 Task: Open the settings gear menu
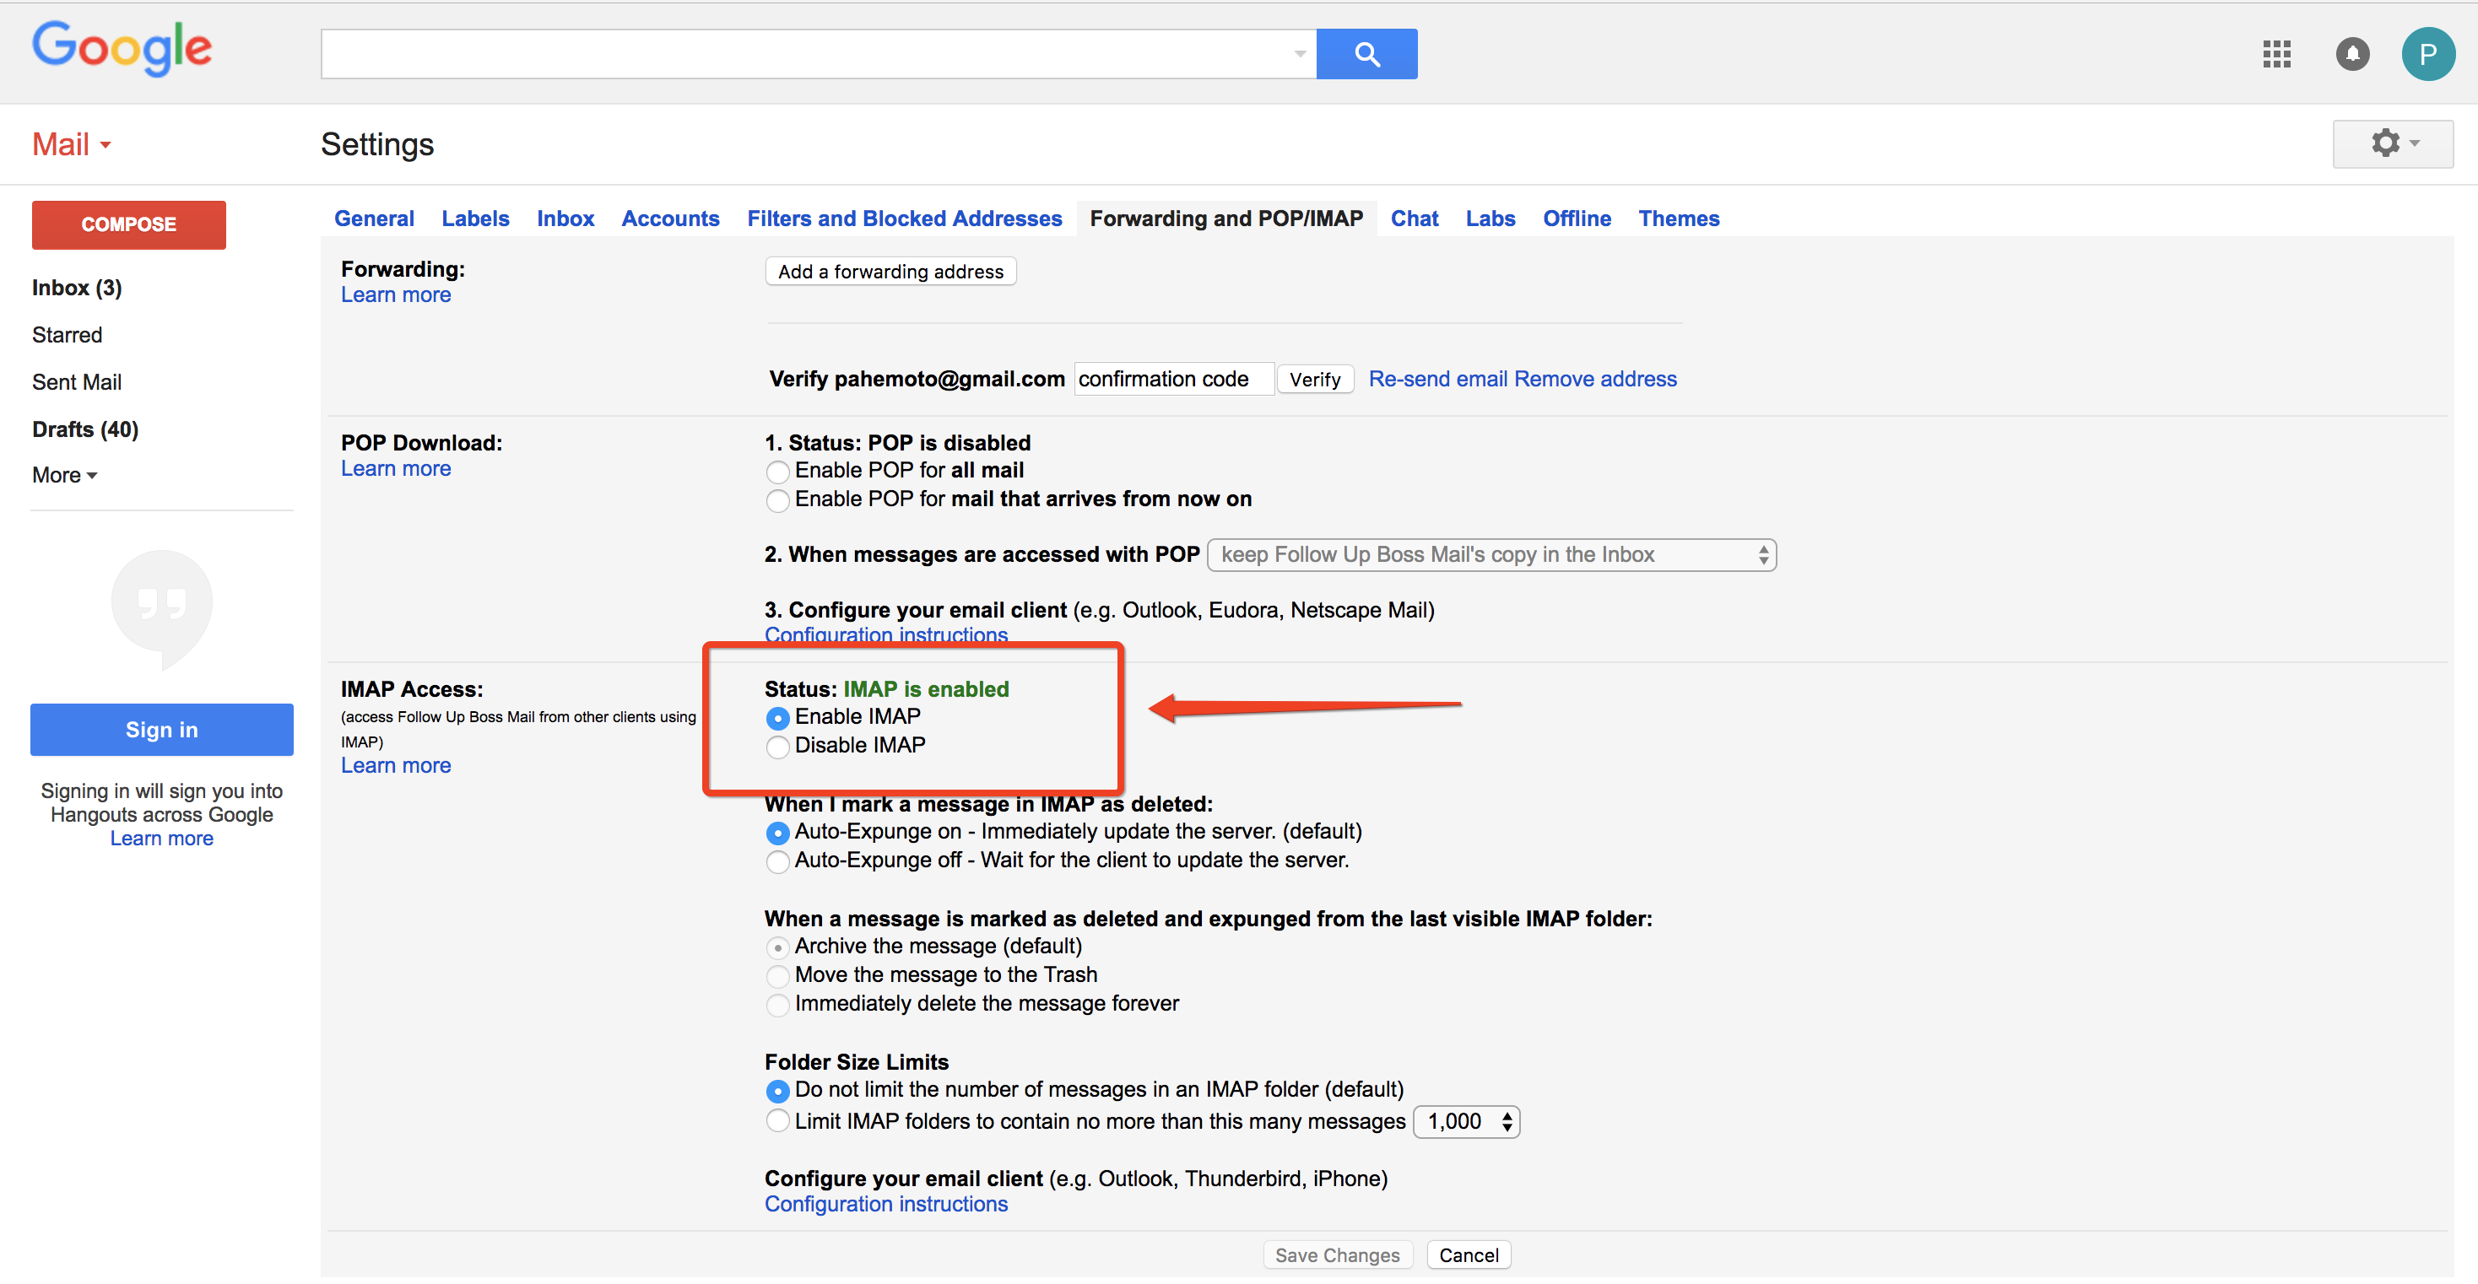tap(2393, 143)
